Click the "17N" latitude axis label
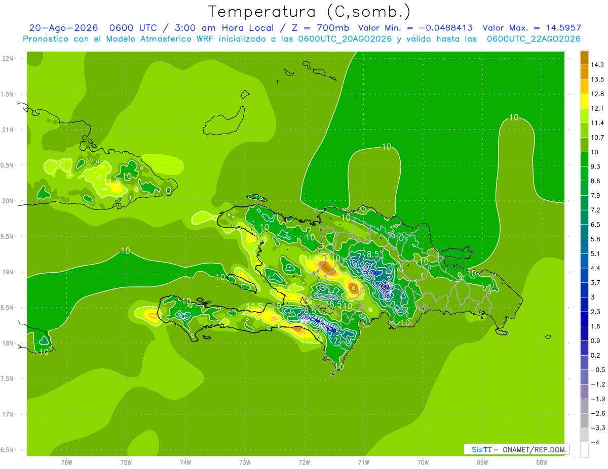This screenshot has height=469, width=608. coord(7,414)
